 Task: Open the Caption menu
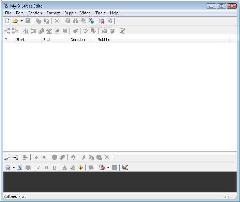point(35,13)
